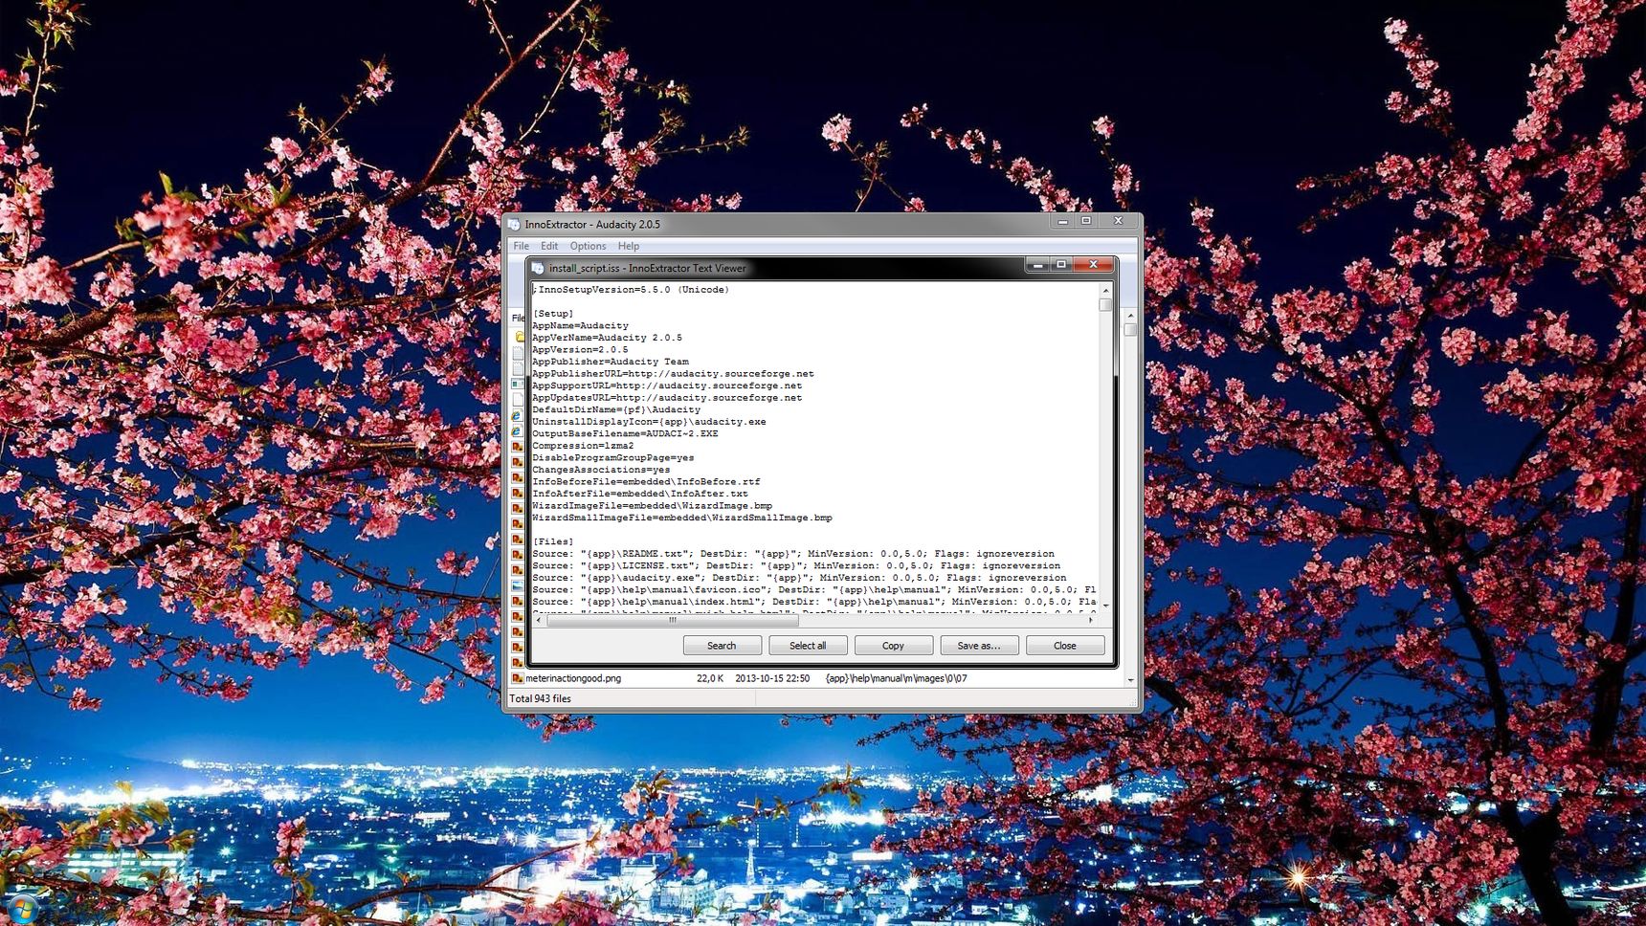This screenshot has height=926, width=1646.
Task: Maximize the main InnoExtractor window
Action: tap(1086, 221)
